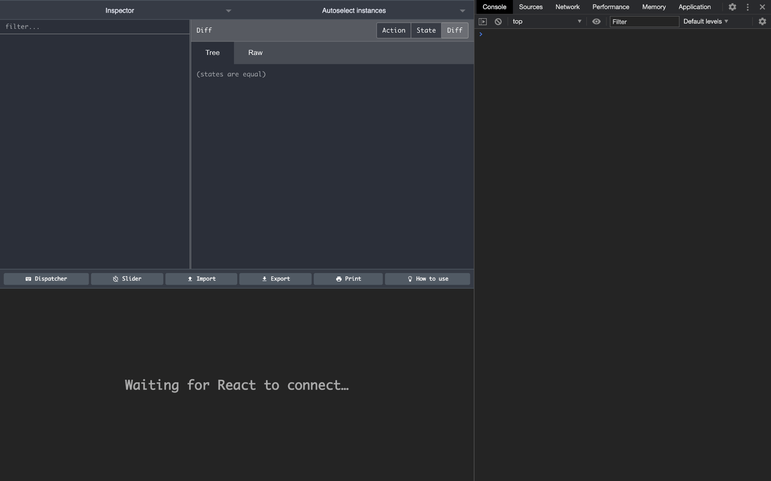Viewport: 771px width, 481px height.
Task: Create a live expression with the eye icon
Action: coord(596,22)
